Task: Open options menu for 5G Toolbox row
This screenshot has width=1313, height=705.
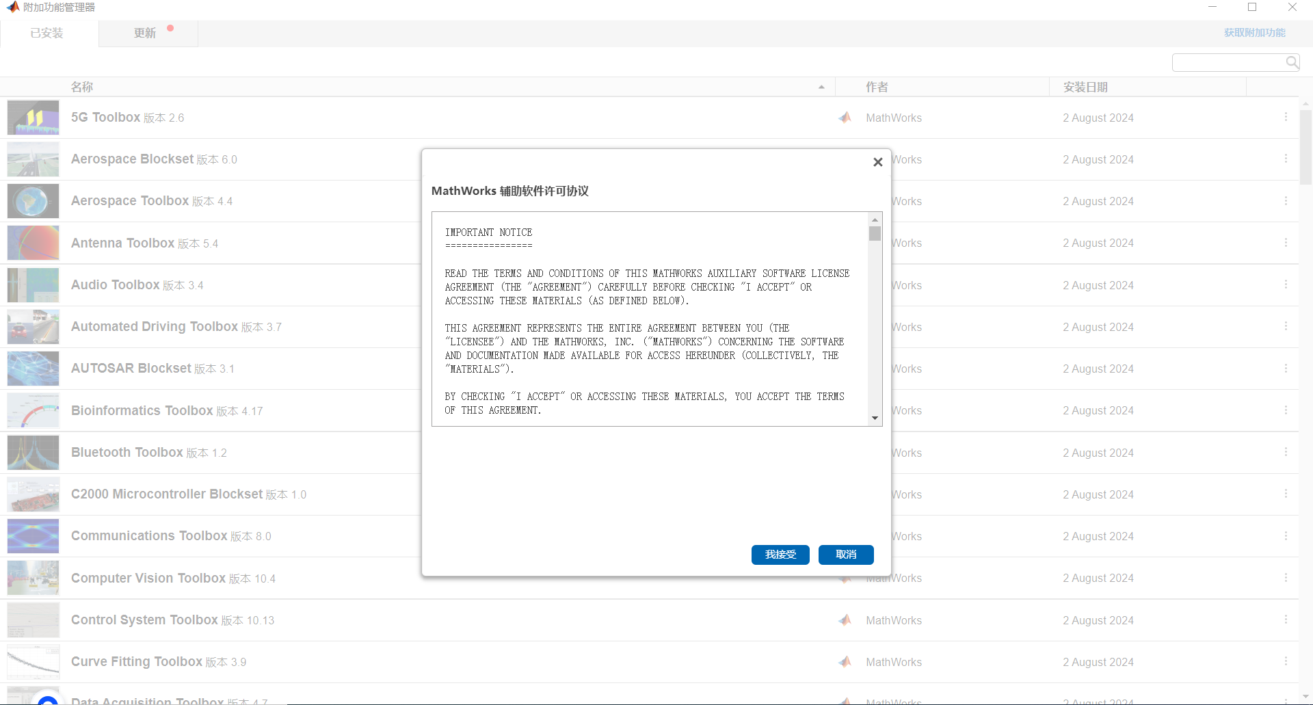Action: tap(1286, 117)
